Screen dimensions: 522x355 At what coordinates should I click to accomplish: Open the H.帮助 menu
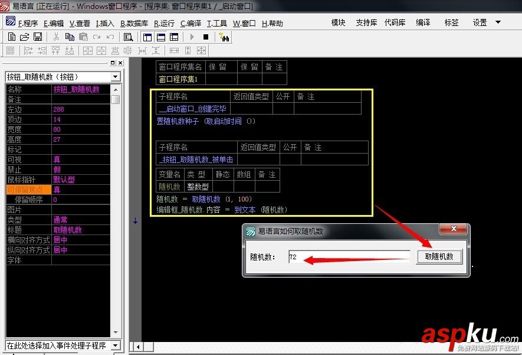pyautogui.click(x=273, y=24)
